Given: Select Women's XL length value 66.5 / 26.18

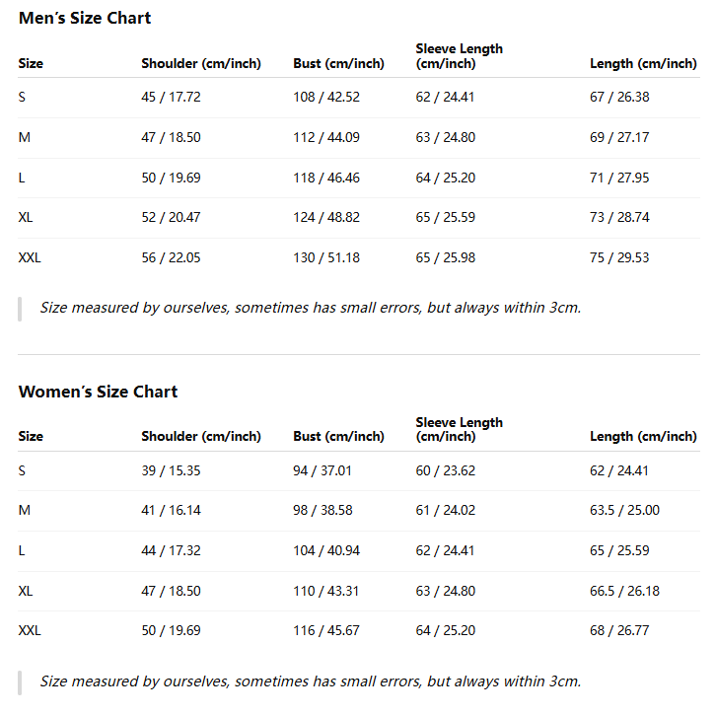Looking at the screenshot, I should click(x=624, y=591).
